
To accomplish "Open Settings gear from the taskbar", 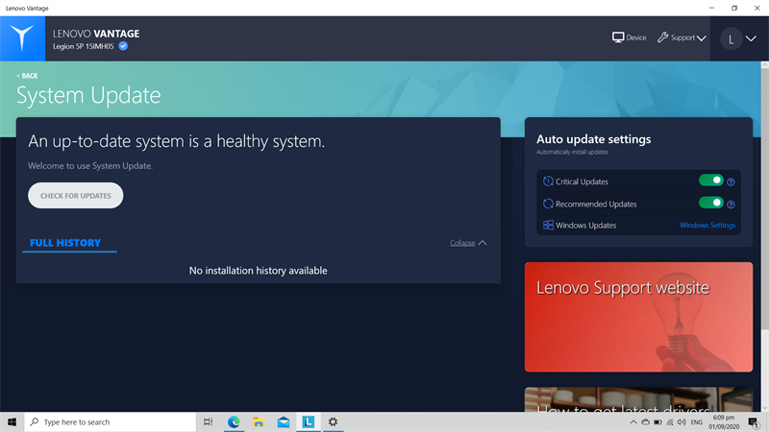I will 333,422.
